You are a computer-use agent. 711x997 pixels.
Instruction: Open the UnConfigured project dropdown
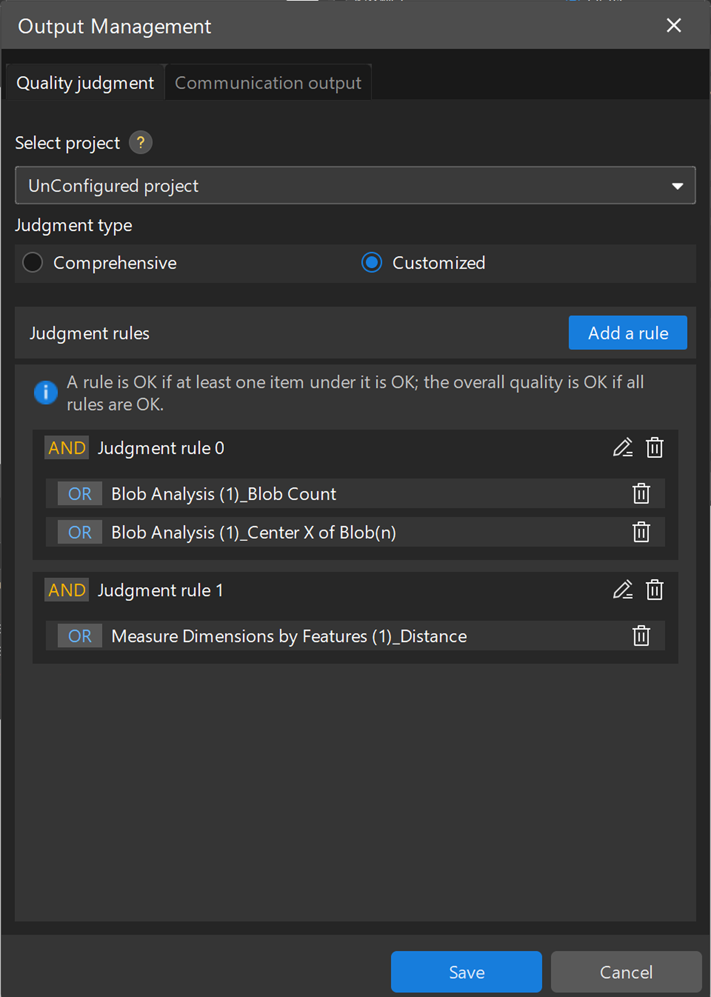[677, 186]
